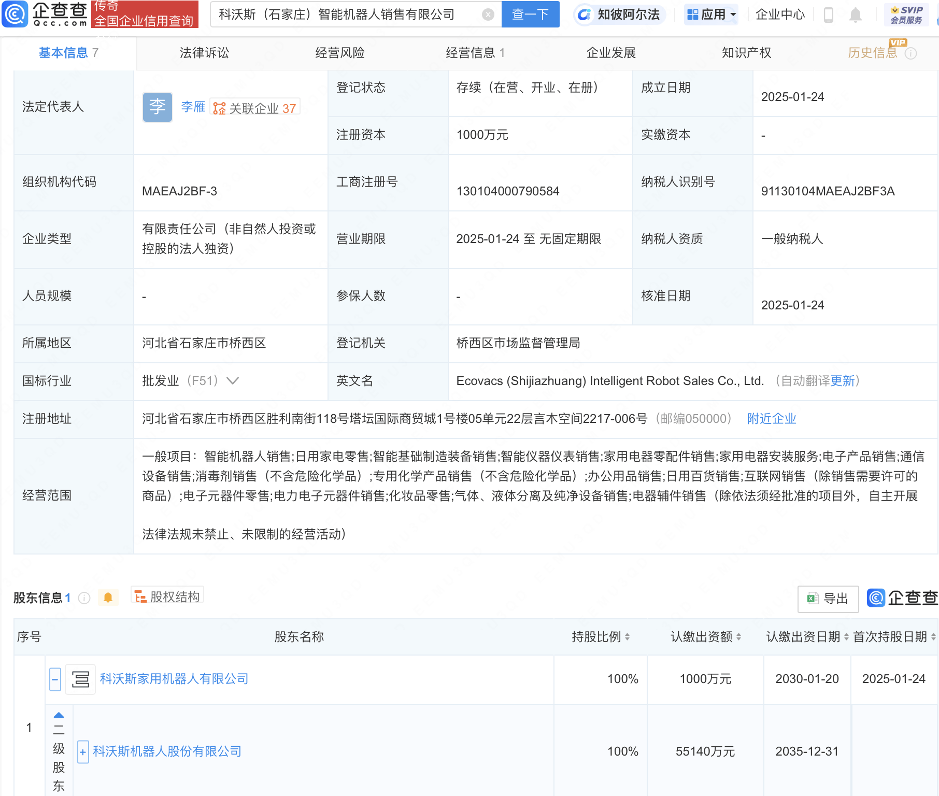Go to 企业中心

780,15
